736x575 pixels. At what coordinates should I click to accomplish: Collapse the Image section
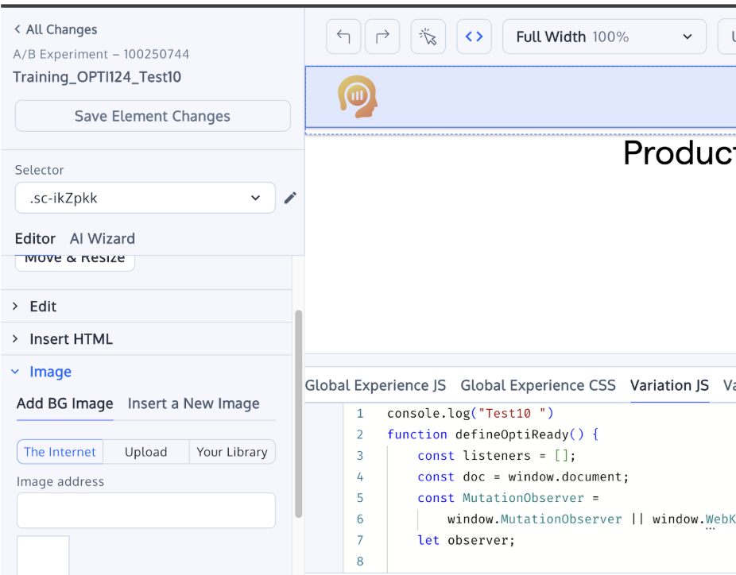point(50,372)
